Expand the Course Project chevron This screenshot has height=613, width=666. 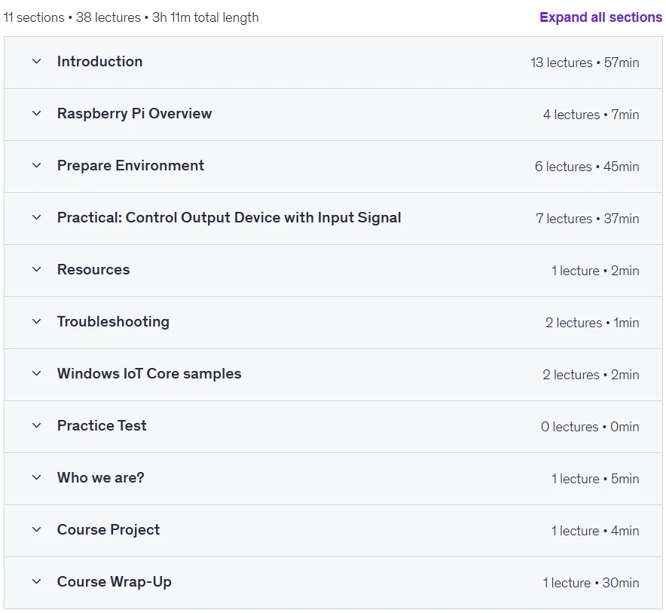point(36,529)
